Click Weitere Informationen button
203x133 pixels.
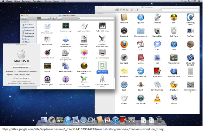[21, 78]
